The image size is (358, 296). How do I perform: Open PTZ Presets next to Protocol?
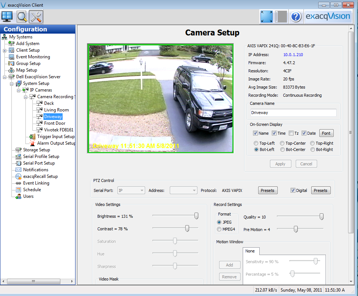click(x=268, y=190)
